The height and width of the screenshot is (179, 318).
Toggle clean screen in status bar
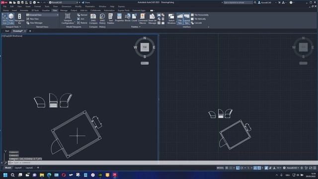pyautogui.click(x=311, y=168)
